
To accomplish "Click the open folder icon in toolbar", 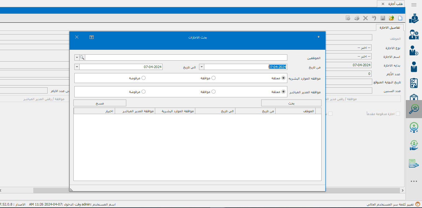I will point(392,18).
